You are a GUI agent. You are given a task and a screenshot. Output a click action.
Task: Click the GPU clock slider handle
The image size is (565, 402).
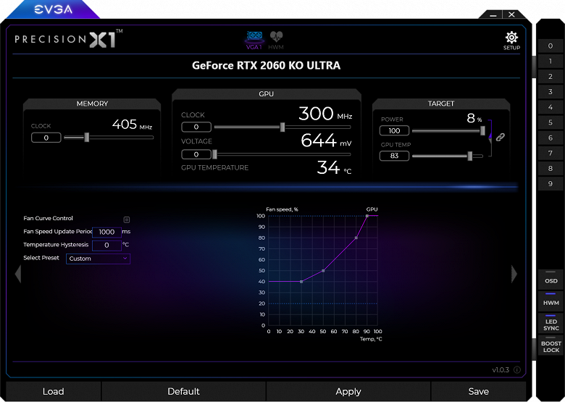click(282, 127)
